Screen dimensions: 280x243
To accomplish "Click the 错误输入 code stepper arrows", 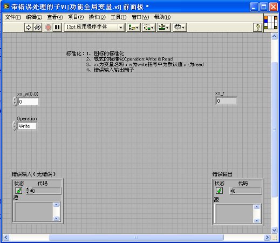I will pyautogui.click(x=28, y=191).
